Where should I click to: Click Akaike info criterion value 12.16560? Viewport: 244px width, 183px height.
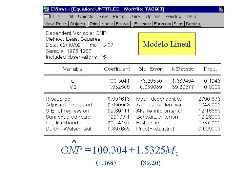coord(209,111)
